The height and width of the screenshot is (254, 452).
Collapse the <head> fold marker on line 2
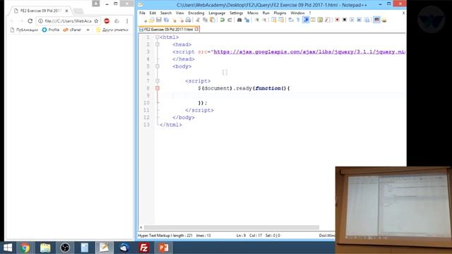157,44
